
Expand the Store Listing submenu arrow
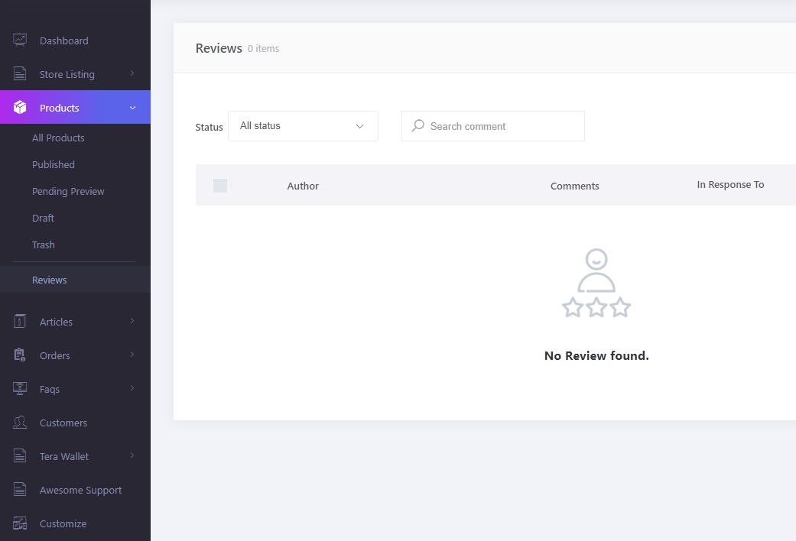132,74
